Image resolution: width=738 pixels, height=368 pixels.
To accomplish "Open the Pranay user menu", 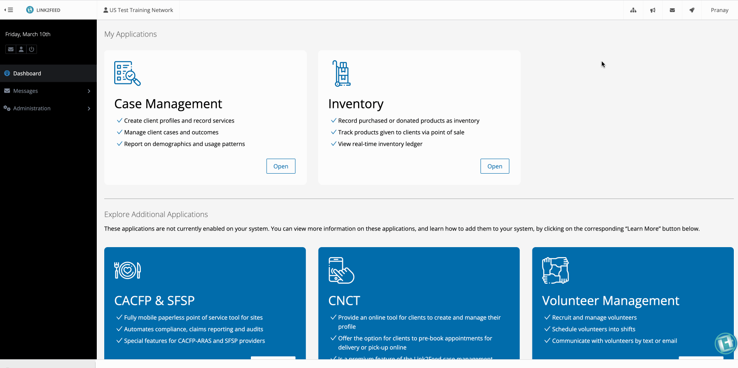I will click(719, 10).
